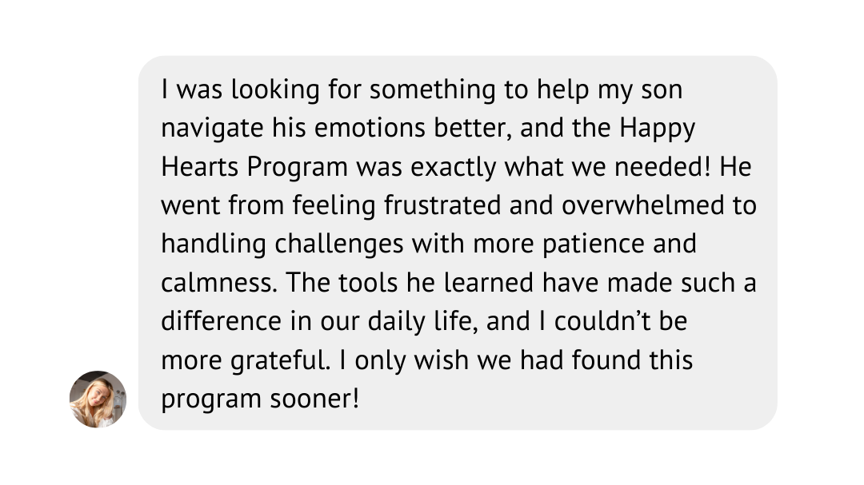Click the word "something" in the first line
This screenshot has height=485, width=864.
tap(433, 89)
